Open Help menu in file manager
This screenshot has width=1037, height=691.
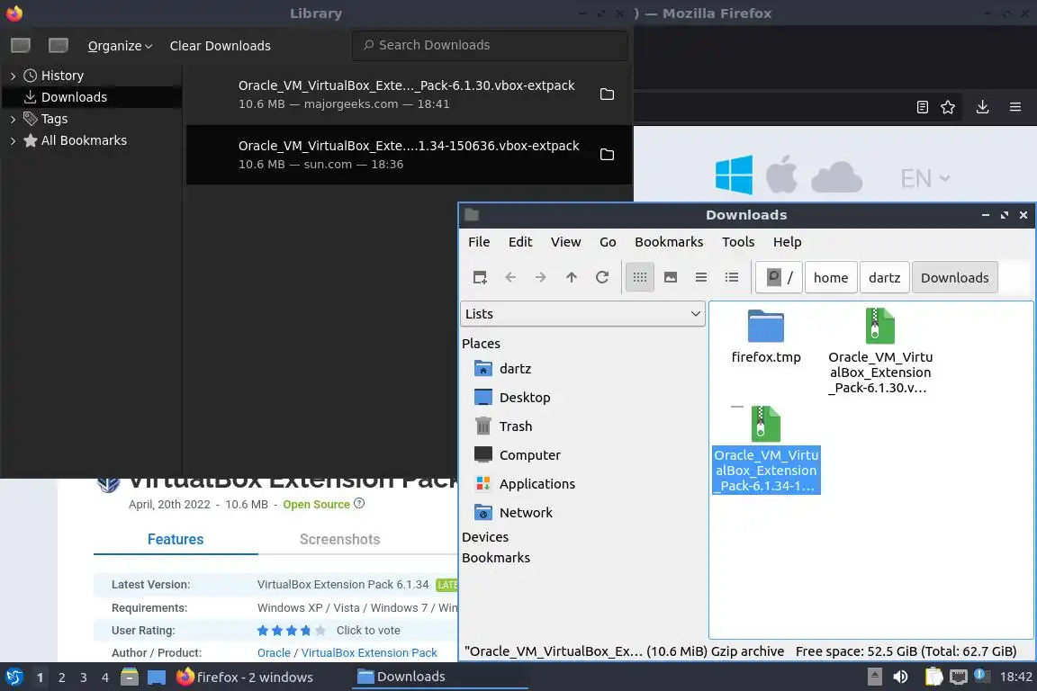[787, 242]
